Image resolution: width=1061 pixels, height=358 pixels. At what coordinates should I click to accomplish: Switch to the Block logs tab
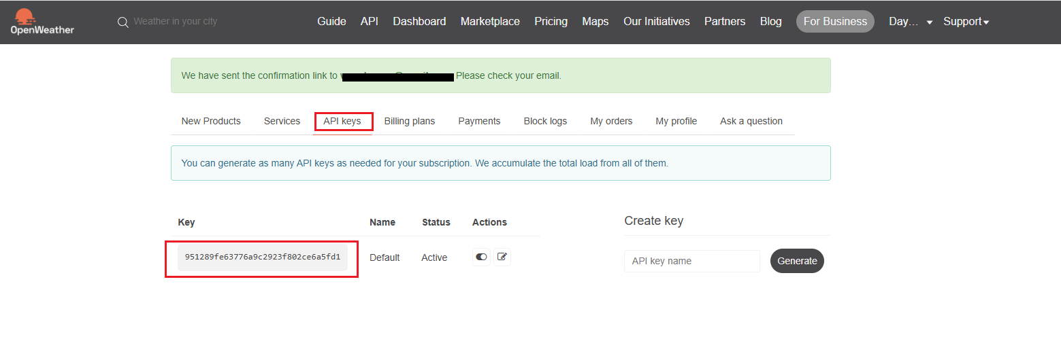[x=545, y=121]
